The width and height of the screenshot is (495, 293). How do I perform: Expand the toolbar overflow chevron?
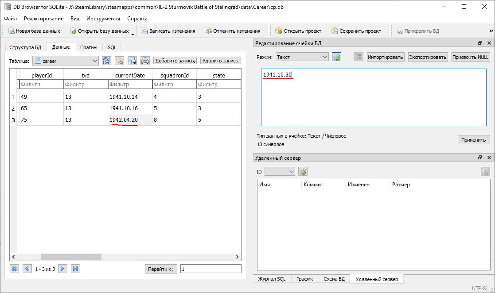[491, 31]
